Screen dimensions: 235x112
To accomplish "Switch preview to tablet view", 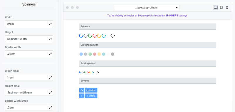I will coord(221,8).
